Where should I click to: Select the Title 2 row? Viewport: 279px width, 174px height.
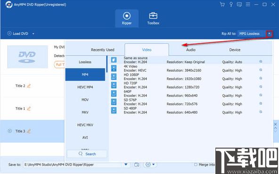33,86
